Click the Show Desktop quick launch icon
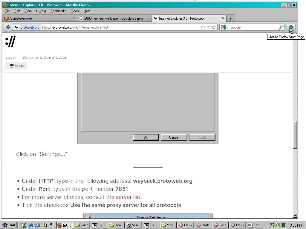 pos(24,225)
